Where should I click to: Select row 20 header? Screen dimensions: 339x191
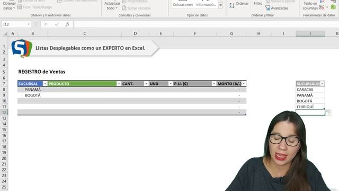coord(4,158)
